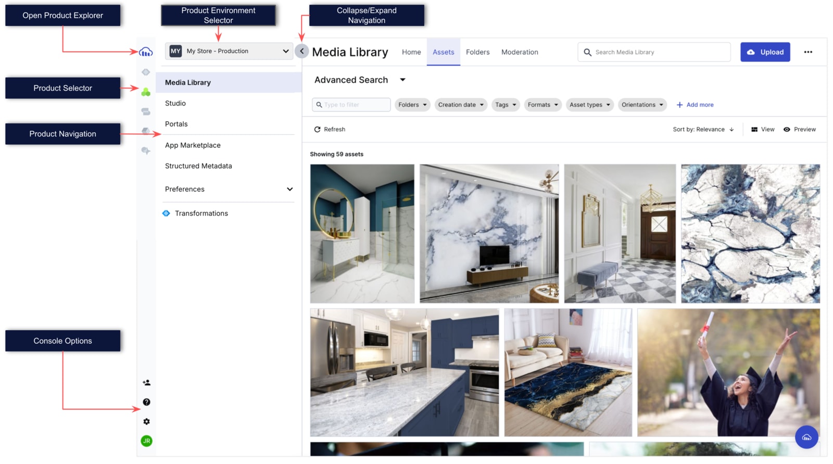Image resolution: width=833 pixels, height=464 pixels.
Task: Open the Asset types filter dropdown
Action: click(x=589, y=105)
